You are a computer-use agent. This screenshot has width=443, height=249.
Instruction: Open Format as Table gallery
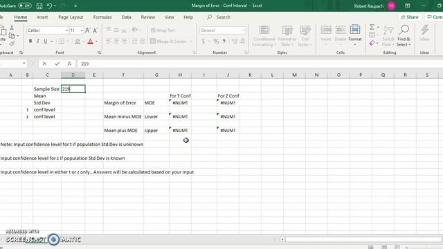click(x=287, y=36)
